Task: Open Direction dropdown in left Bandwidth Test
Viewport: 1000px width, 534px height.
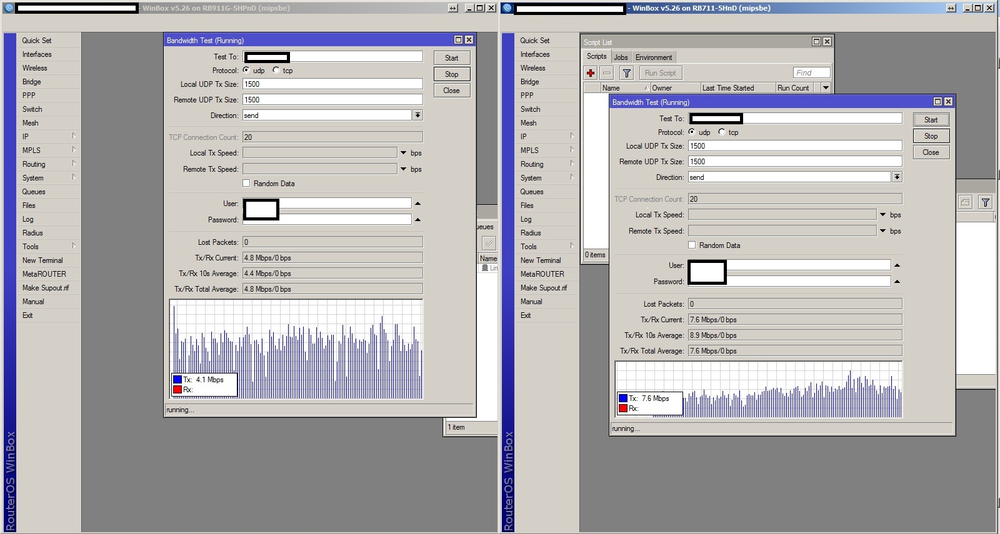Action: click(417, 116)
